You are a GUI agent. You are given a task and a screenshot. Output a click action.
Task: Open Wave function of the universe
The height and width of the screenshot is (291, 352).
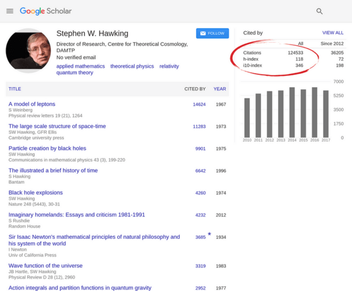click(45, 266)
